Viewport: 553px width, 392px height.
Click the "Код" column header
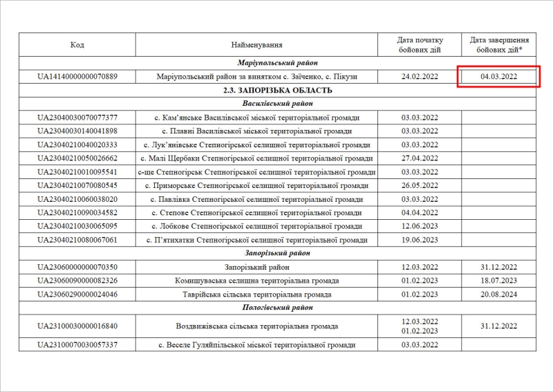(77, 45)
